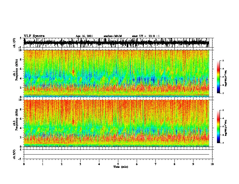Click the time axis tick "4"
This screenshot has width=239, height=184.
point(99,164)
